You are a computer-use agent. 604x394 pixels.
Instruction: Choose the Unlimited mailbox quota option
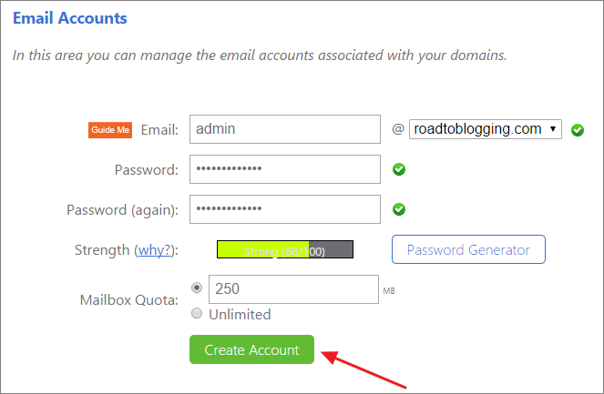(x=197, y=314)
